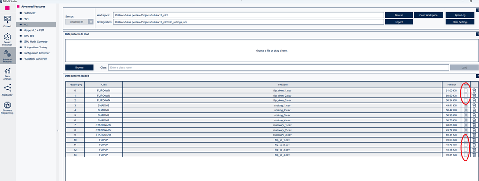Open the Sensor Evaluation section
The image size is (479, 181).
coord(7,39)
